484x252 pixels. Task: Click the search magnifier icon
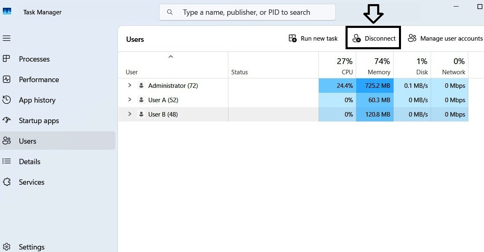click(170, 12)
